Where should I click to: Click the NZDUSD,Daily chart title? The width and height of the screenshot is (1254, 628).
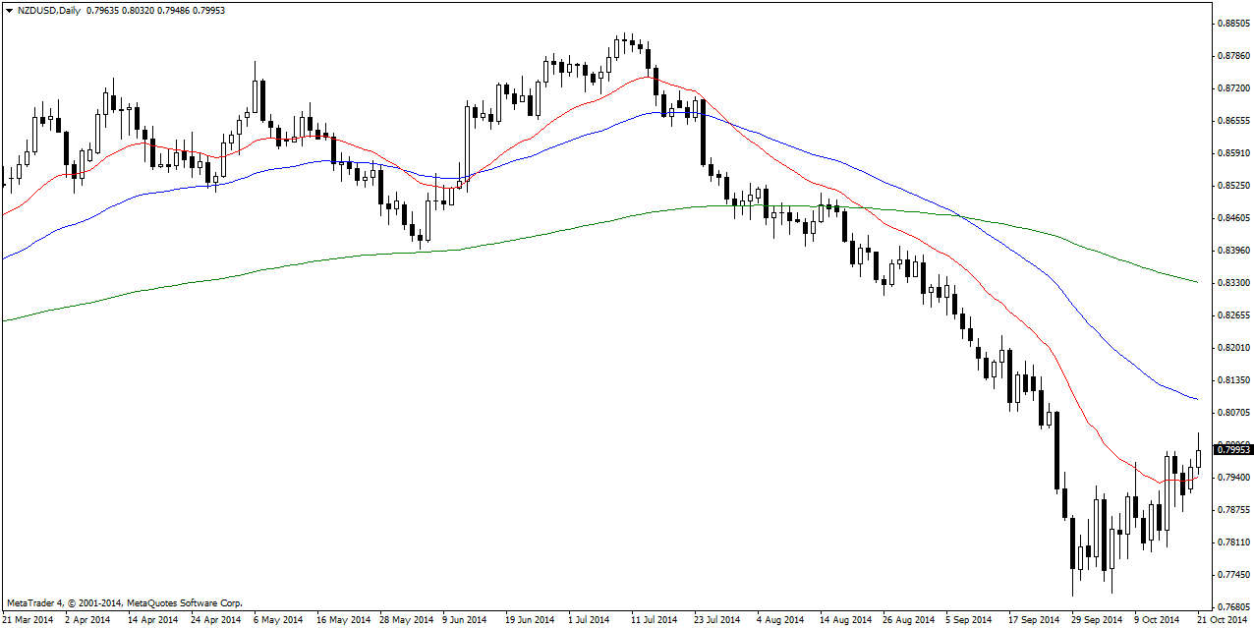pos(49,9)
